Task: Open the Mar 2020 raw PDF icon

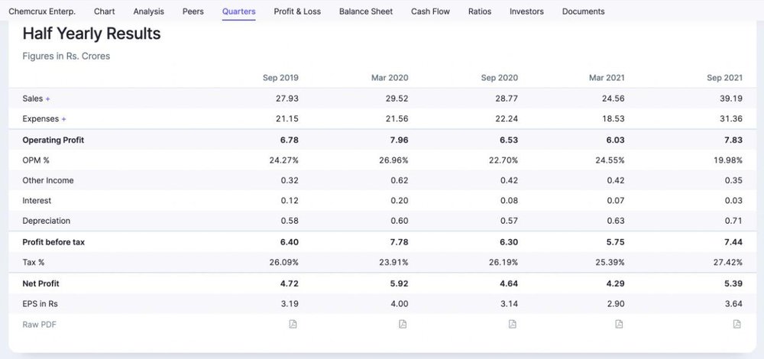Action: coord(403,324)
